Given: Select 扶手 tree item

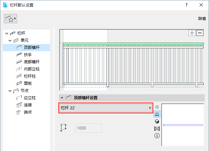Looking at the screenshot, I should (28, 55).
